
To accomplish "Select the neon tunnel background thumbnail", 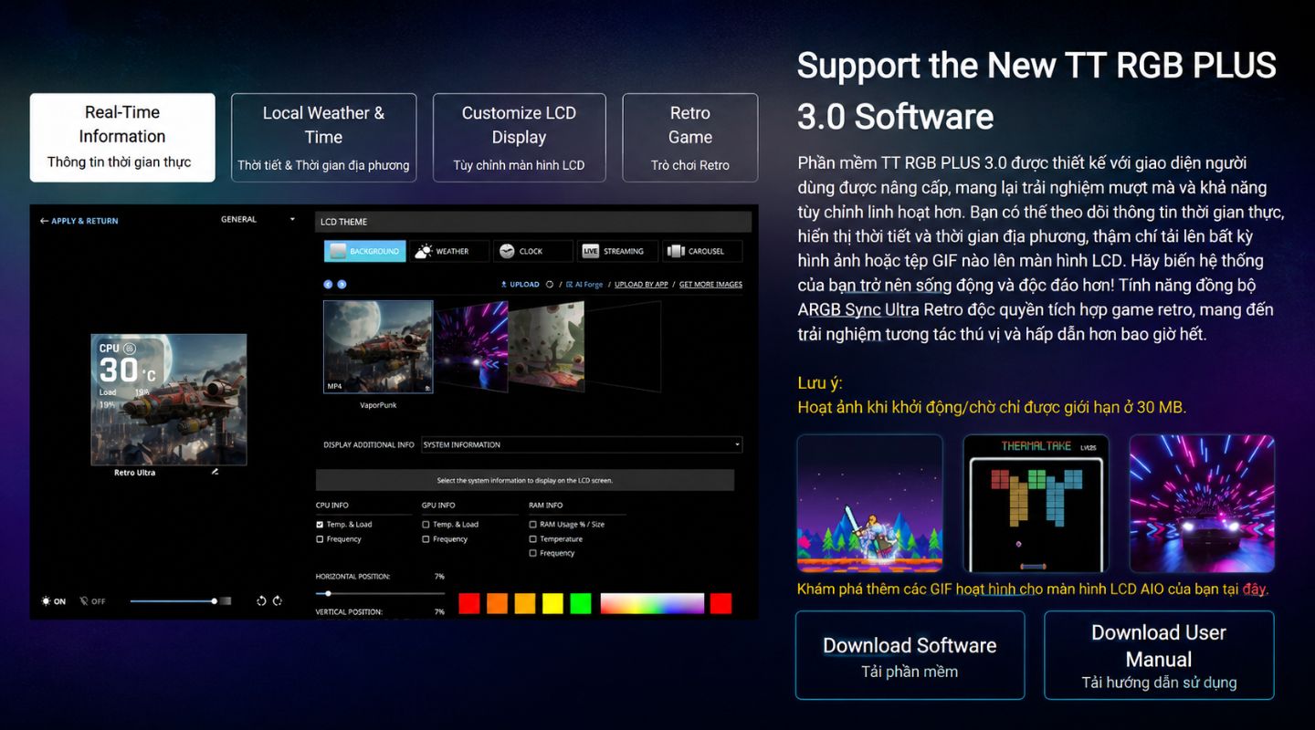I will pos(470,347).
